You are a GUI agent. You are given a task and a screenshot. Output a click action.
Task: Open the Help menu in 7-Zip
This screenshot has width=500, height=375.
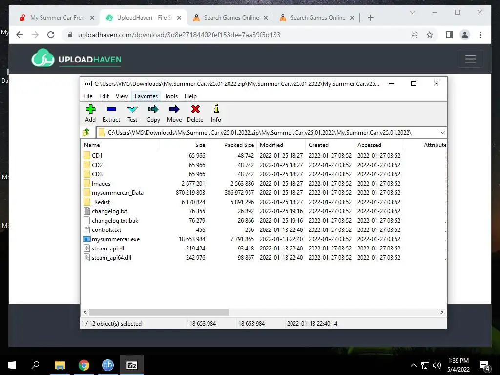click(x=190, y=96)
